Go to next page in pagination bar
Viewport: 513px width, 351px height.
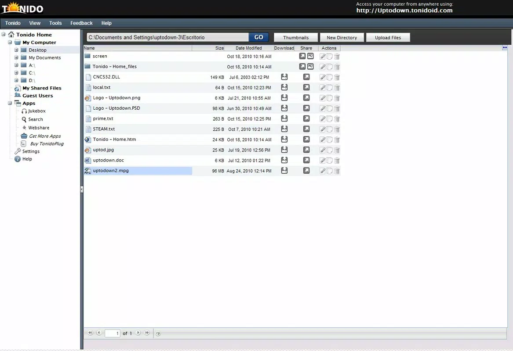138,333
